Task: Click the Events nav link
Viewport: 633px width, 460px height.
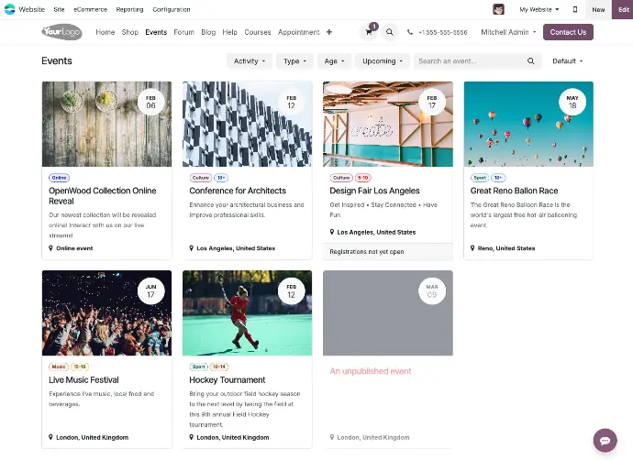Action: [x=156, y=32]
